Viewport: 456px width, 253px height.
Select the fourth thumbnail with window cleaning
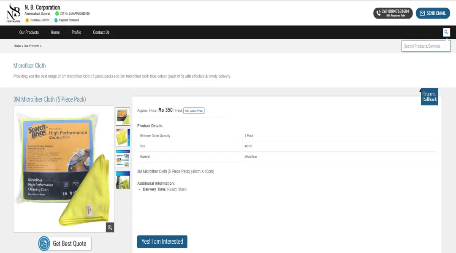point(123,180)
